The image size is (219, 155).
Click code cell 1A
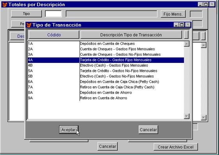(x=53, y=44)
